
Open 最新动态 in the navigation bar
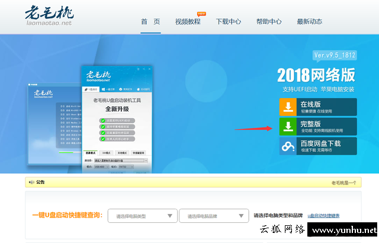coord(310,22)
